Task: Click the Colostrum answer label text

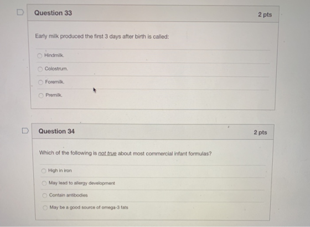Action: point(56,69)
